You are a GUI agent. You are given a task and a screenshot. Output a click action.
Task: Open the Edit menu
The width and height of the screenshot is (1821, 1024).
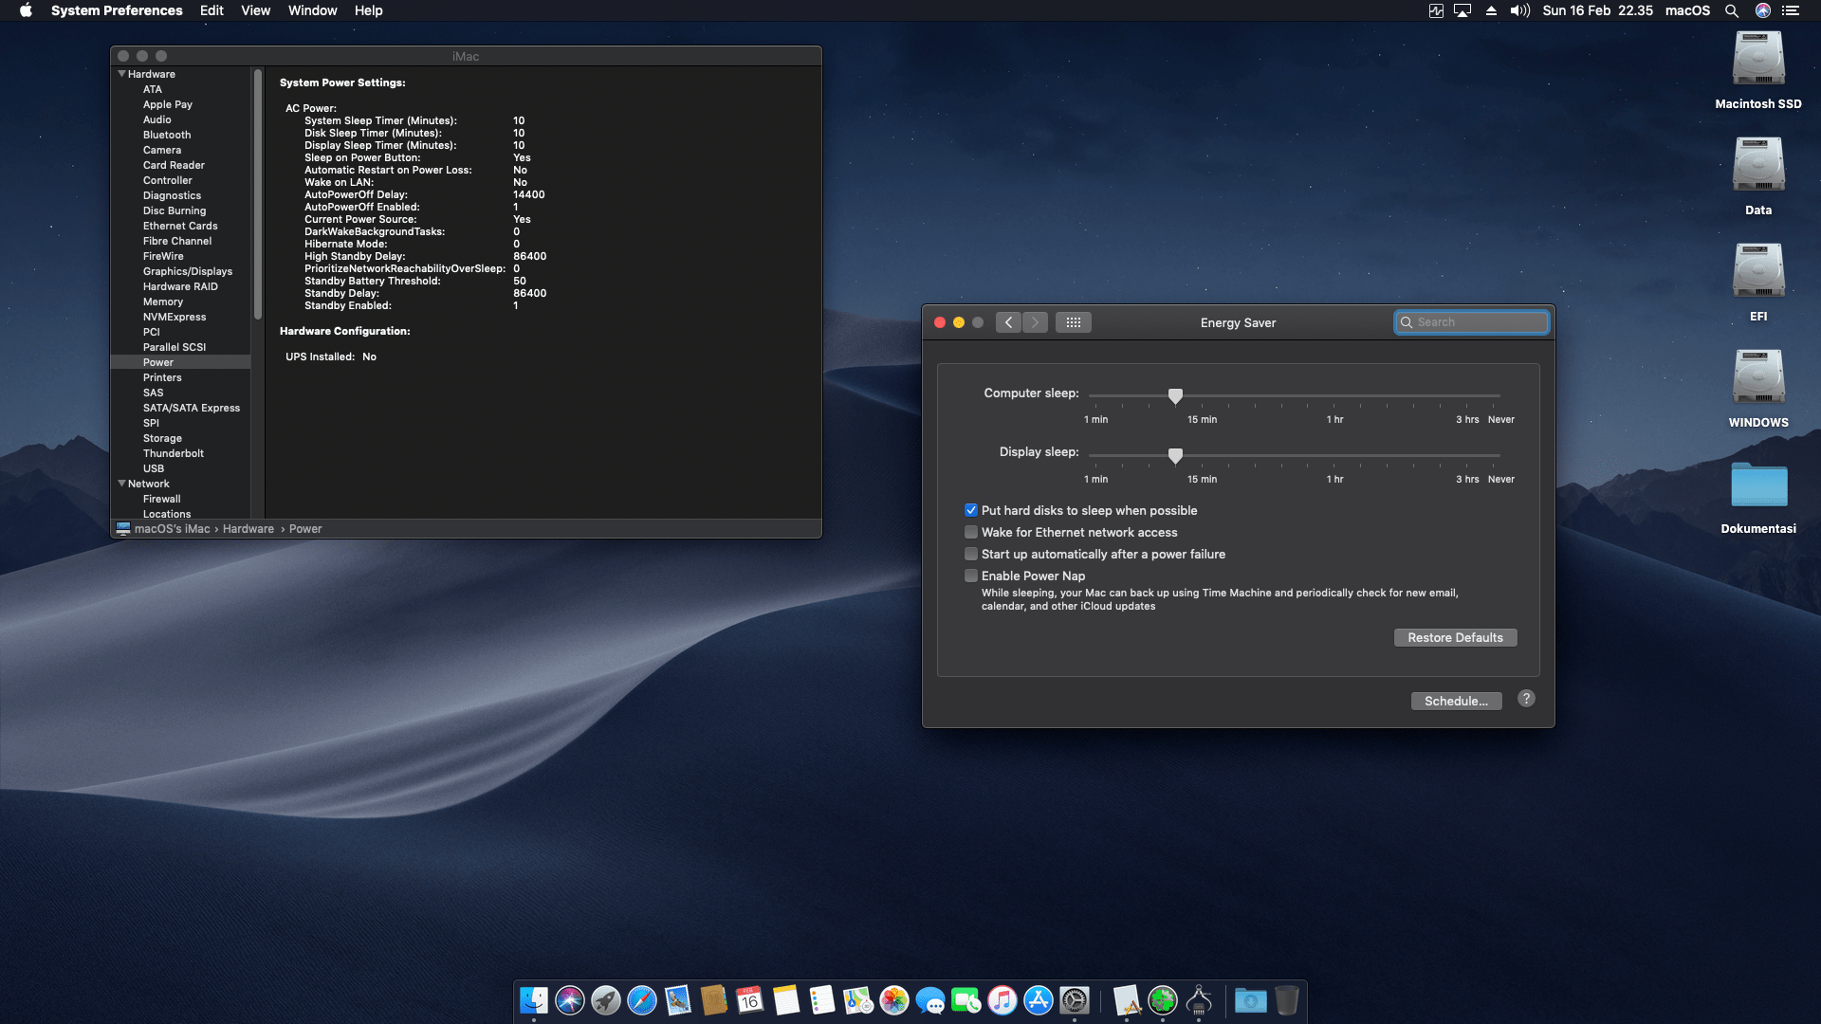pos(212,10)
